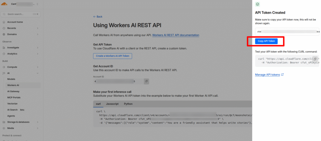Collapse the AI section chevron
The width and height of the screenshot is (321, 141).
(38, 73)
